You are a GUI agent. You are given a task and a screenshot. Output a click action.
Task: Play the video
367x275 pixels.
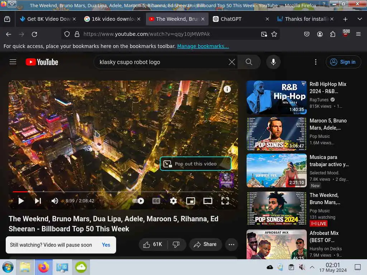tap(21, 201)
